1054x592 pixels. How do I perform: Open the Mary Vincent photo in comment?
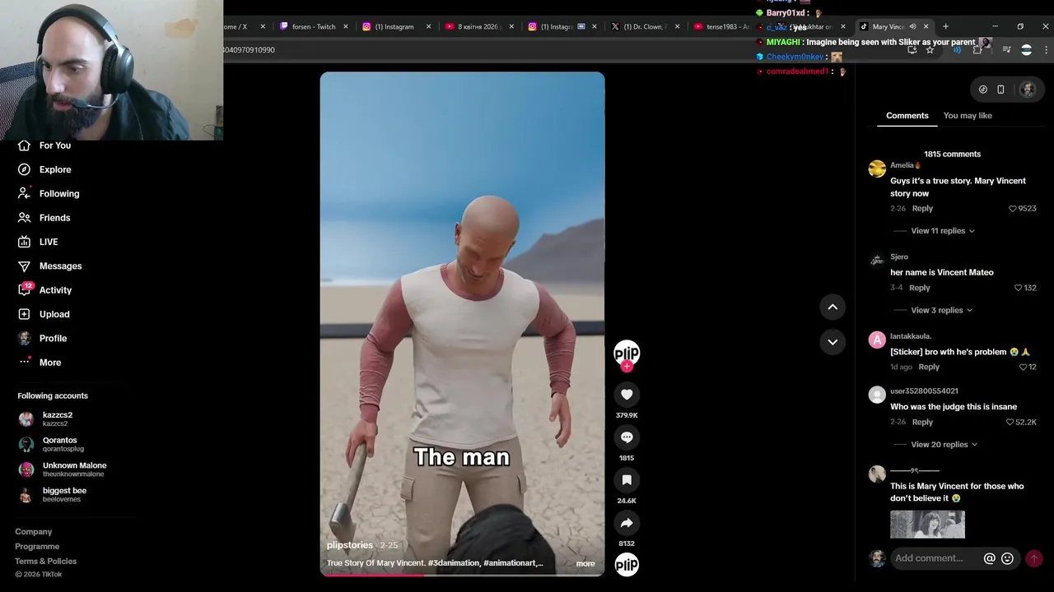point(927,525)
